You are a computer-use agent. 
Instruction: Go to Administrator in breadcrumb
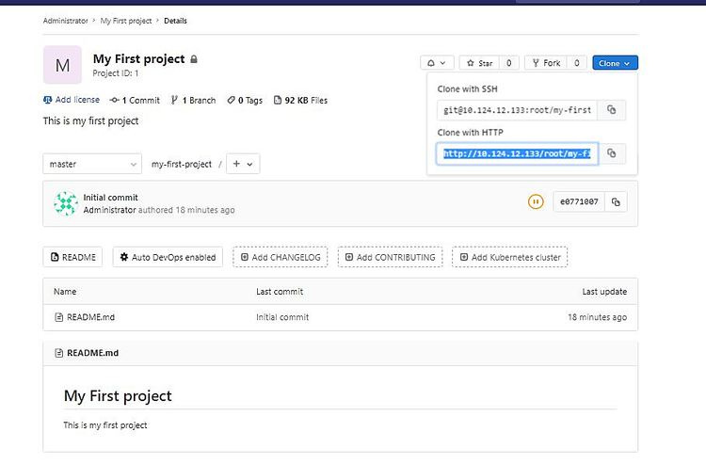(66, 20)
